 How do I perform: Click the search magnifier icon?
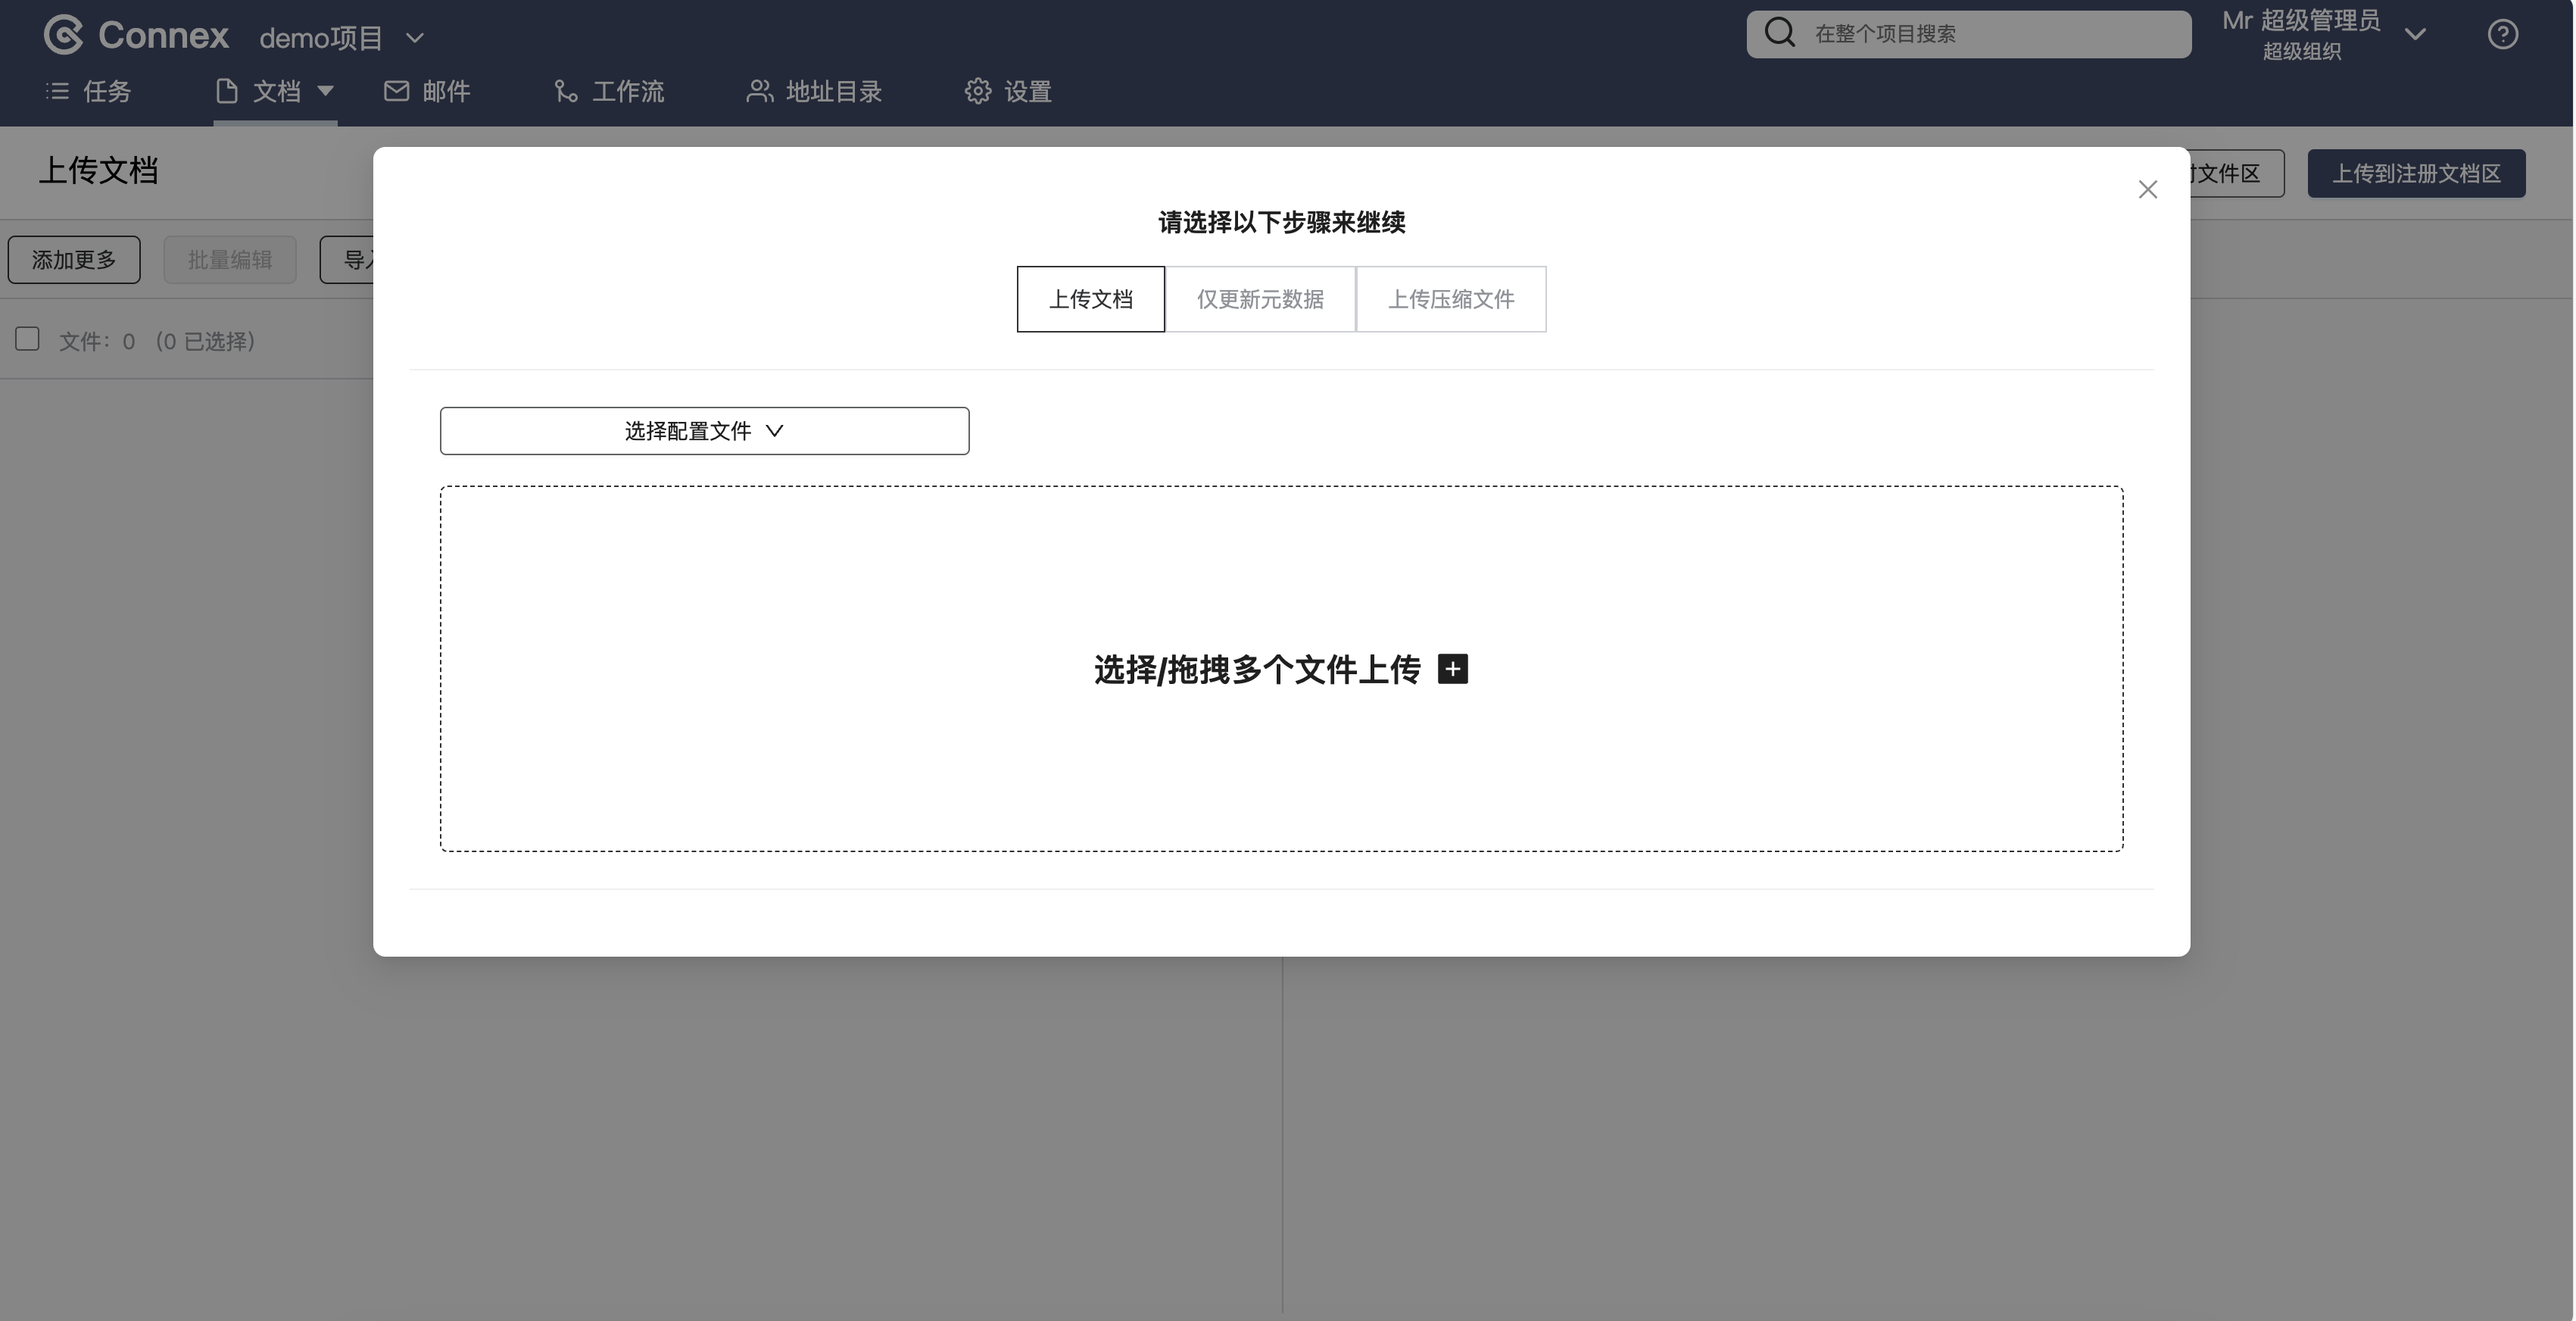1779,33
